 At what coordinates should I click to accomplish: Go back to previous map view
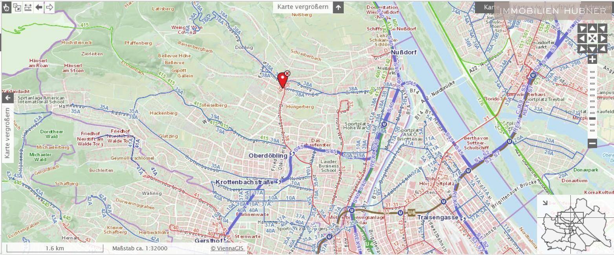tap(38, 7)
